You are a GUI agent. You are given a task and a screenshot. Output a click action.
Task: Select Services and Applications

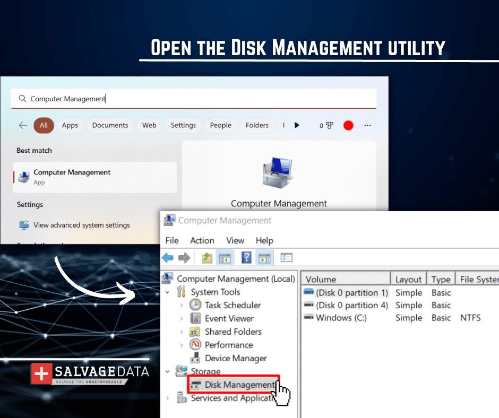click(231, 398)
